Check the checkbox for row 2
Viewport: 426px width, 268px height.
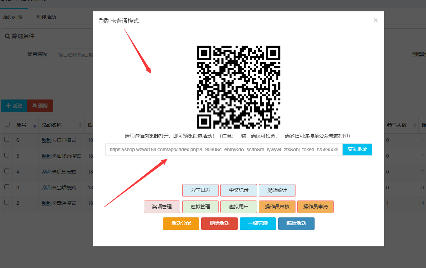pos(7,202)
